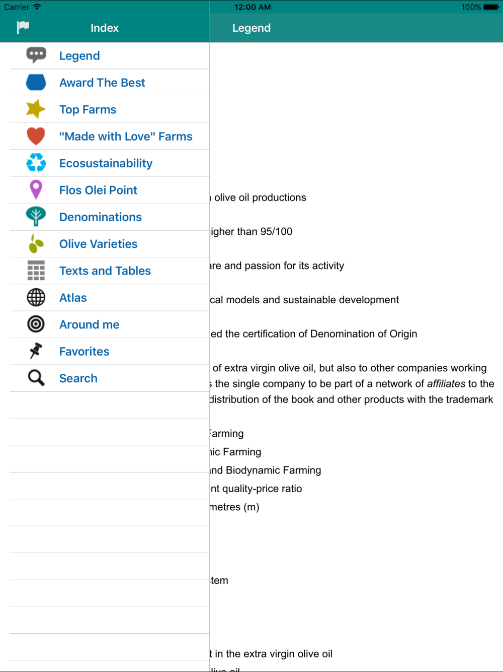Viewport: 503px width, 672px height.
Task: Tap the flag icon in the header
Action: (23, 28)
